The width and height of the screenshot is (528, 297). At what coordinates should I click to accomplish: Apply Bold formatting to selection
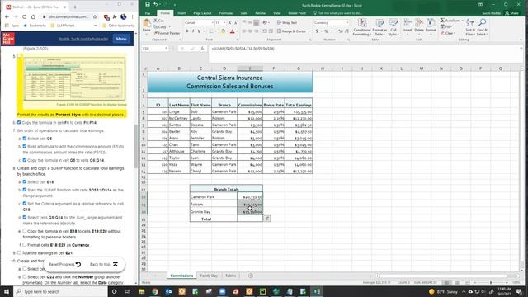(x=187, y=31)
